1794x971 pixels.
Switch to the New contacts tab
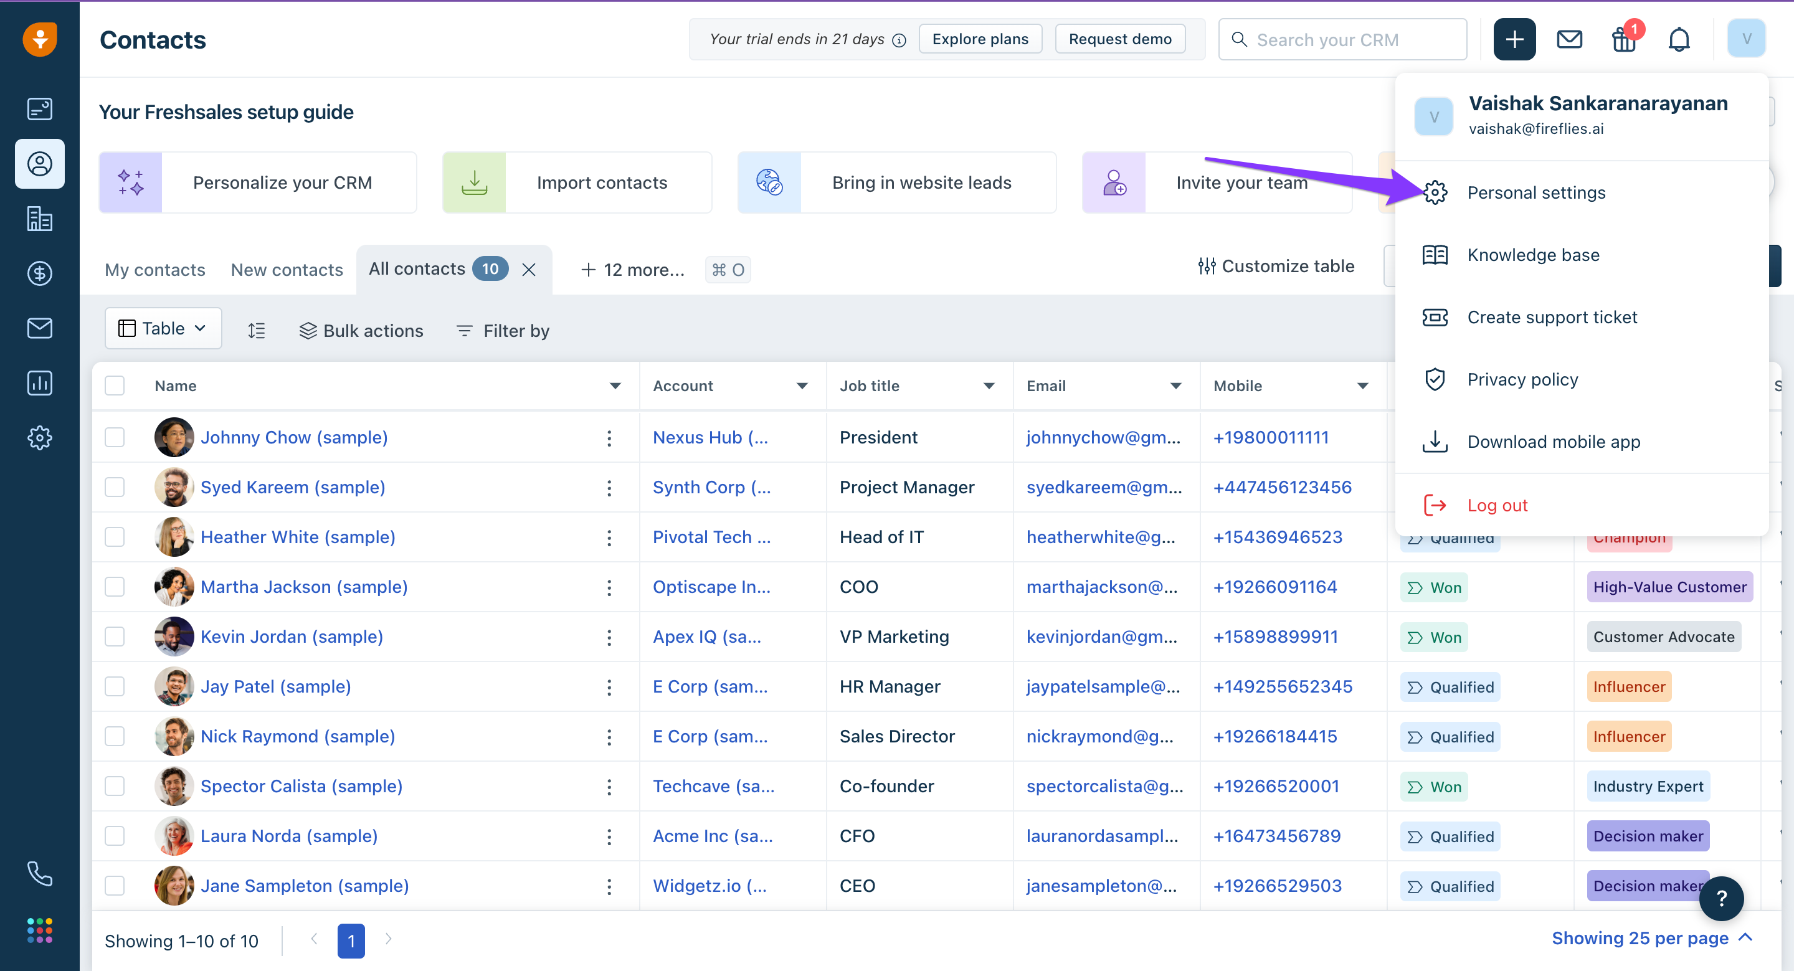(287, 270)
